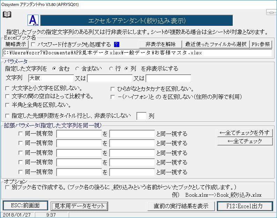
Task: Open the book manual icon
Action: (7, 14)
